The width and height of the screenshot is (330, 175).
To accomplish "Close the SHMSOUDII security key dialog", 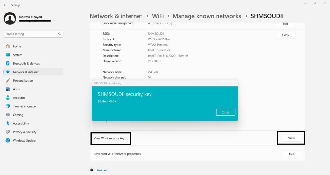I will (x=225, y=112).
